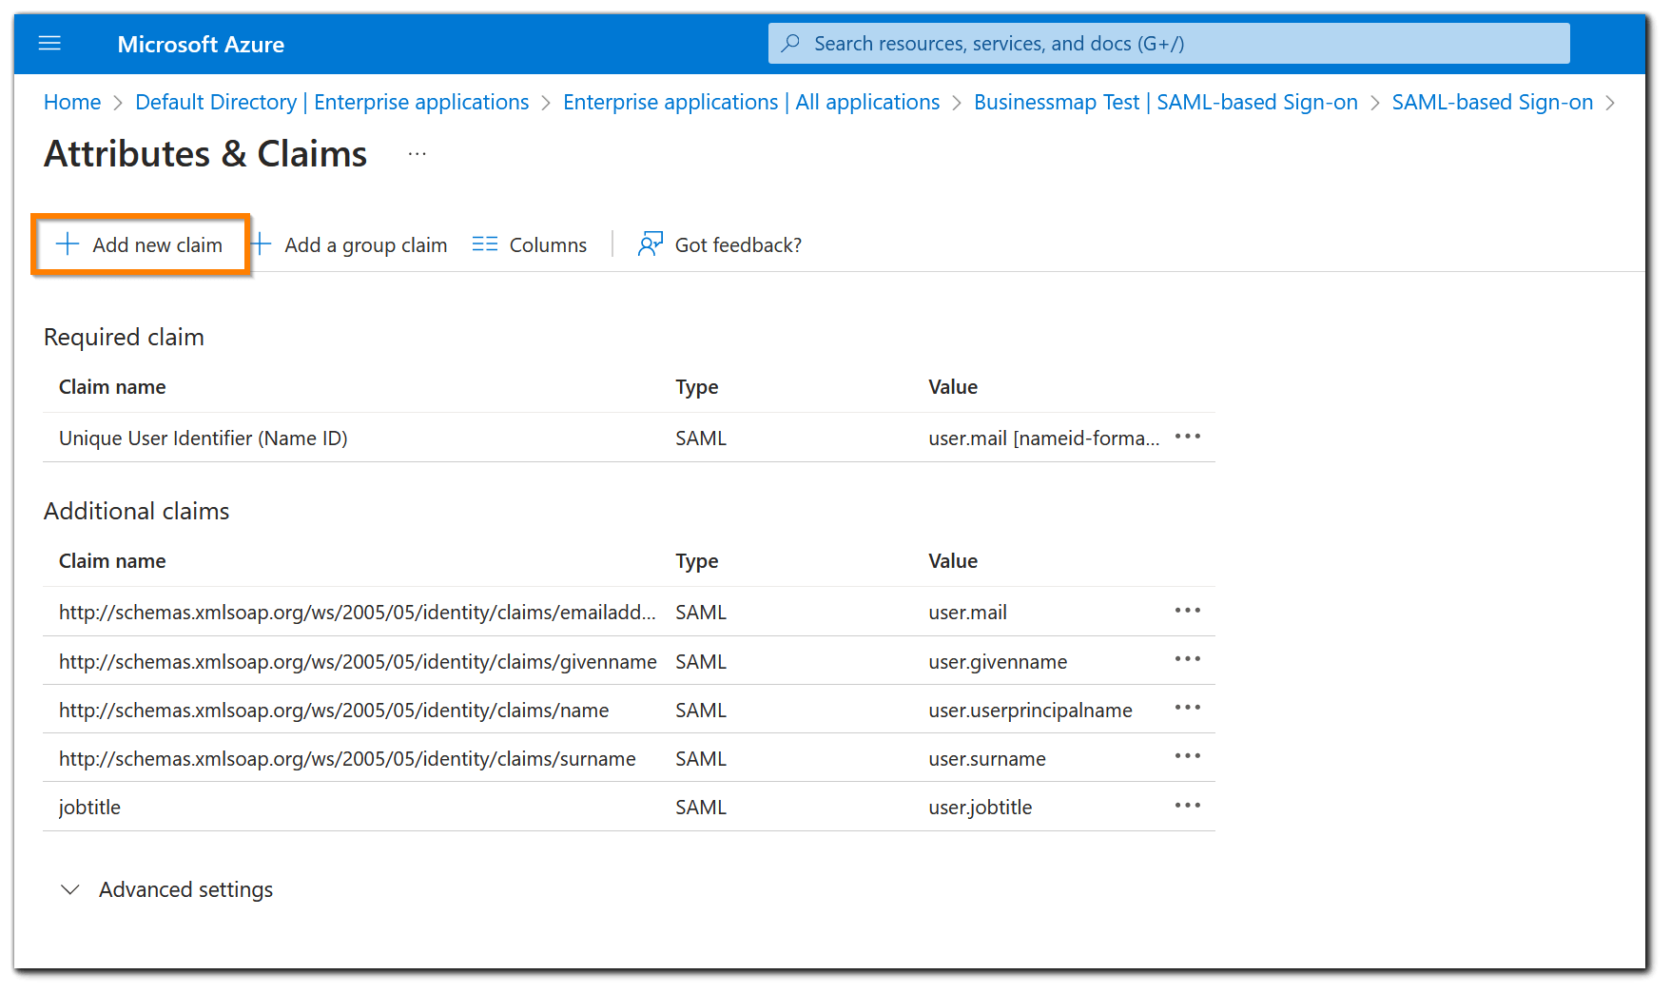Open Default Directory | Enterprise applications breadcrumb
This screenshot has height=994, width=1671.
click(332, 102)
